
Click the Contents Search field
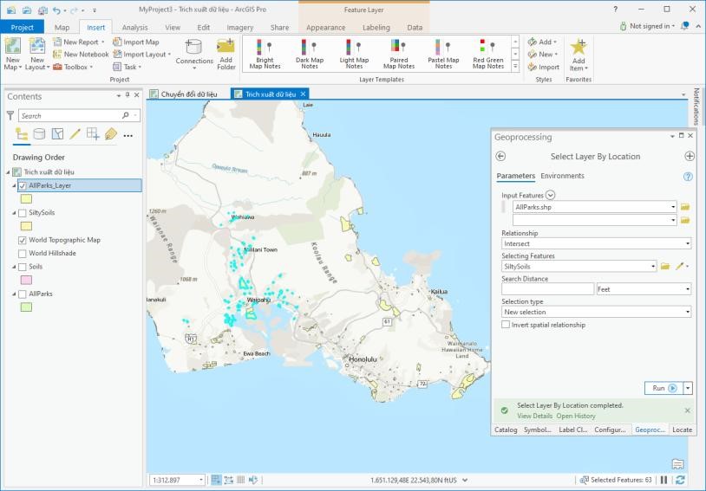coord(71,115)
